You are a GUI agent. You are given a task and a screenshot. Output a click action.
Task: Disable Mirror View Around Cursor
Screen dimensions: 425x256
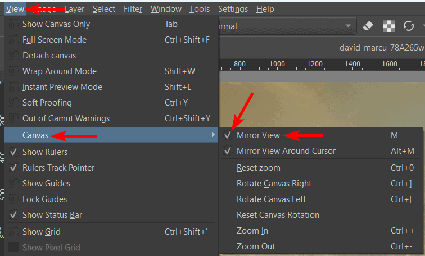coord(228,151)
